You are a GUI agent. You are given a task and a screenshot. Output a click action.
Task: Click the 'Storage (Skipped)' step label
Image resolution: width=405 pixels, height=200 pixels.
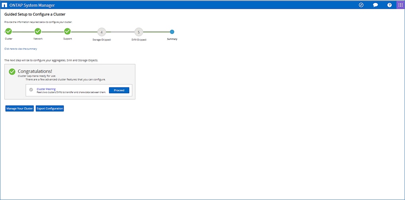pos(102,40)
